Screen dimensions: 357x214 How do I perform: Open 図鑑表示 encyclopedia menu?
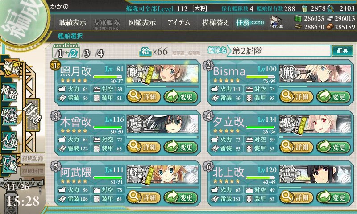tap(142, 22)
